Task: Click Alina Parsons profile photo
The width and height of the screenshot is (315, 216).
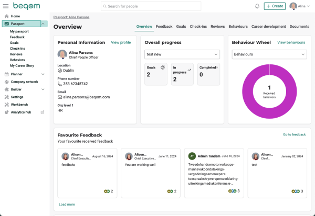Action: (x=62, y=54)
